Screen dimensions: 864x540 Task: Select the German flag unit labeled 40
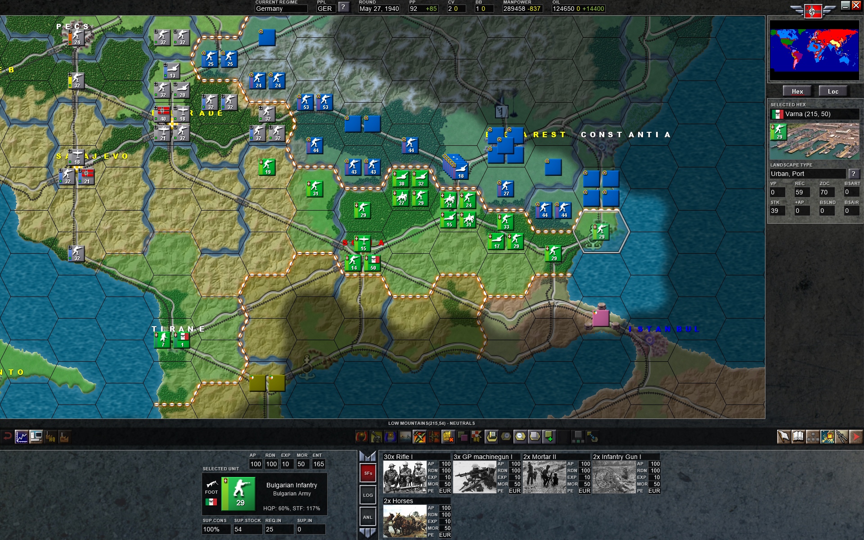162,114
